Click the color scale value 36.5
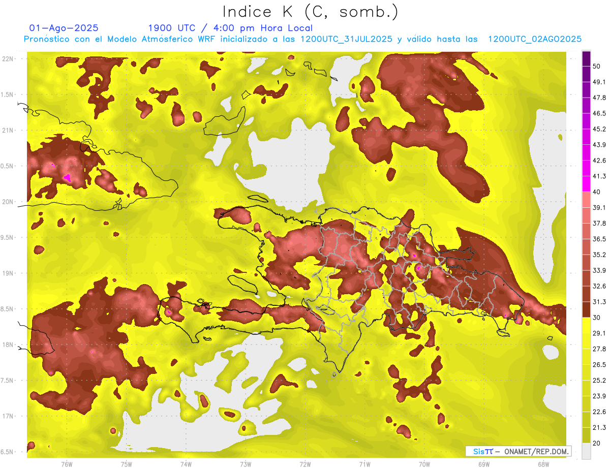This screenshot has height=471, width=610. (599, 239)
